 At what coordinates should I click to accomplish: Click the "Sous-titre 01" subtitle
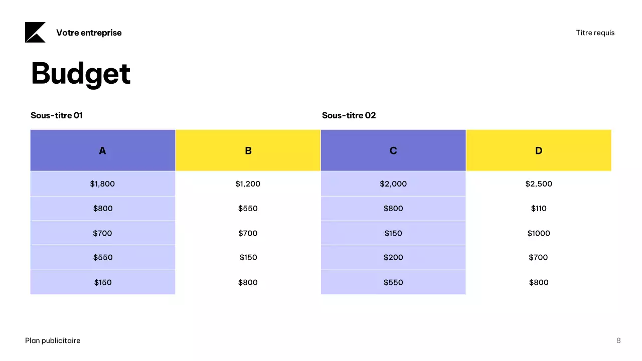point(57,115)
